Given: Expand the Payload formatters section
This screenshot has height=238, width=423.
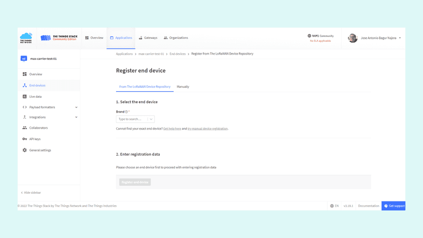Looking at the screenshot, I should [76, 107].
